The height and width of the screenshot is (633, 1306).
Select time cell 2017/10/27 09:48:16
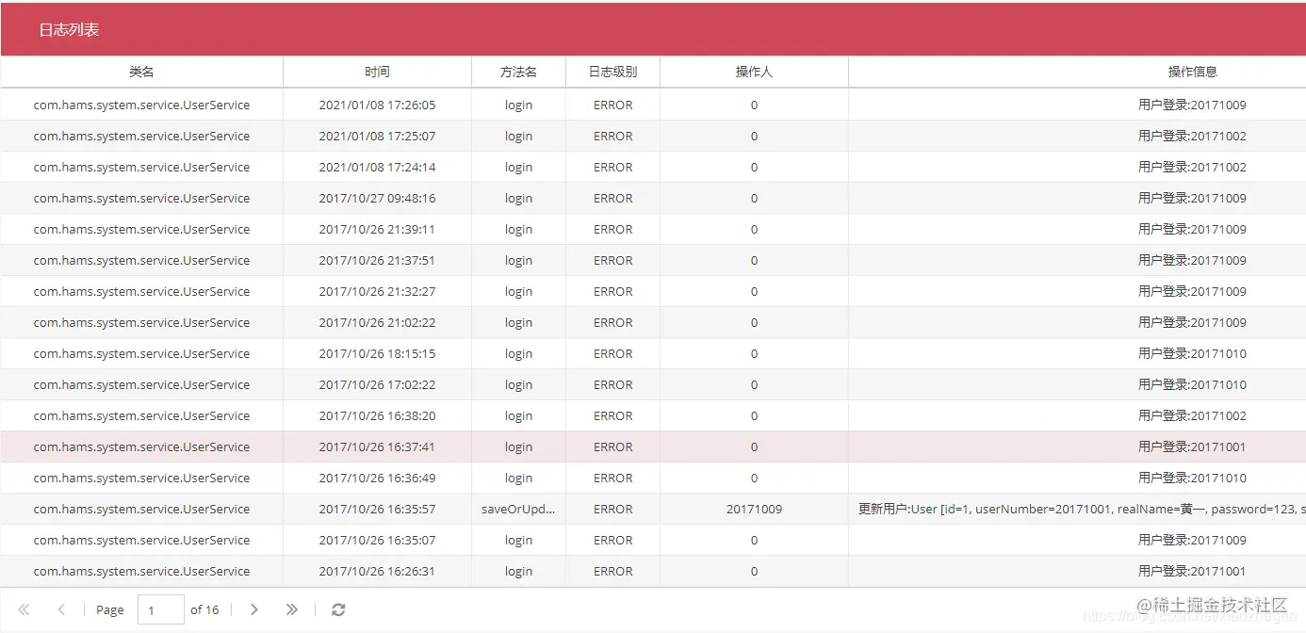(377, 198)
